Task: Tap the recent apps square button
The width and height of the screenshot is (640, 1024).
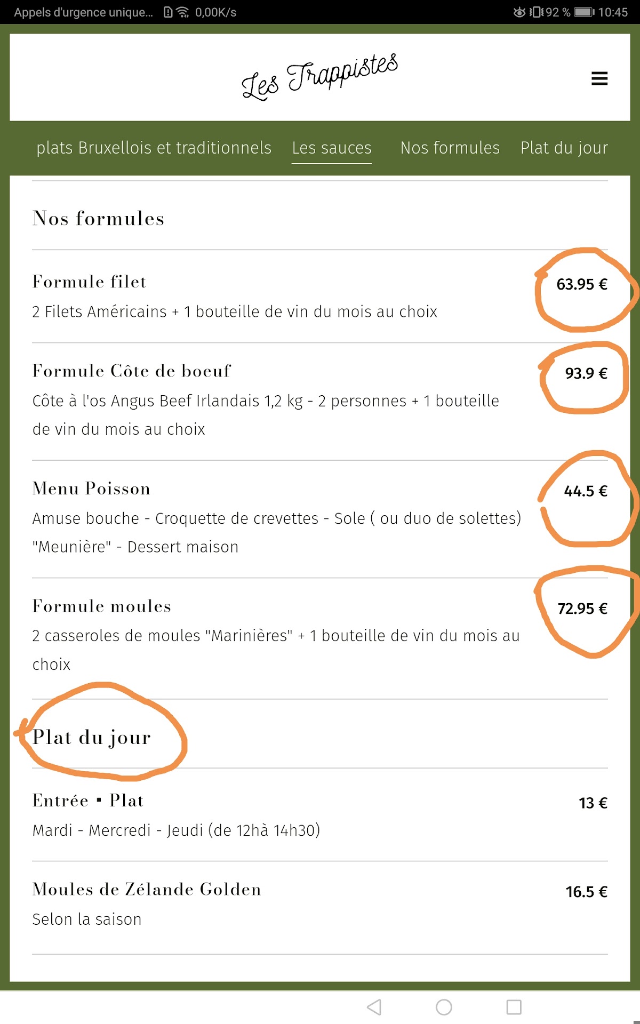Action: (514, 1007)
